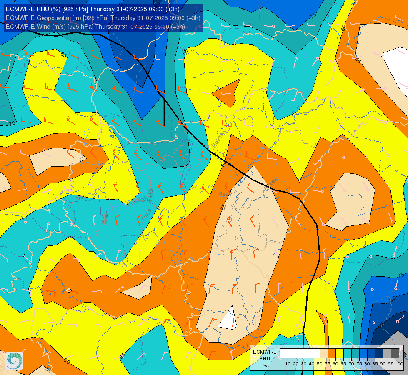Click the legend's RHU label
Image resolution: width=408 pixels, height=375 pixels.
coord(265,359)
